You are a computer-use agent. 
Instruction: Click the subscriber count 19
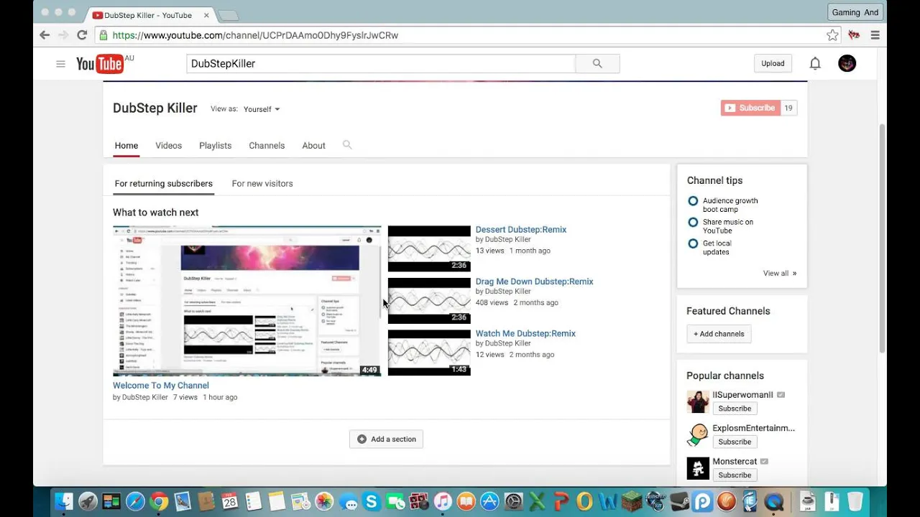(788, 108)
